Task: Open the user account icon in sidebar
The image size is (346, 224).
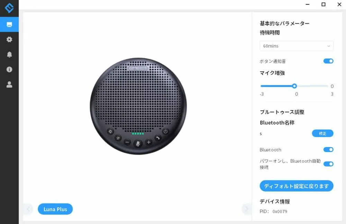Action: [x=9, y=84]
